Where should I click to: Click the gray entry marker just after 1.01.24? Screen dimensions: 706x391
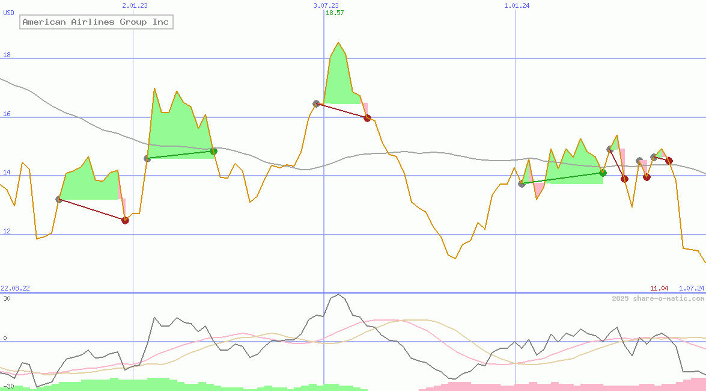(522, 183)
